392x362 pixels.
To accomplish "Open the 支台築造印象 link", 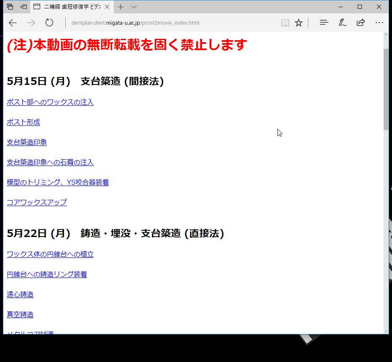I will pos(27,142).
